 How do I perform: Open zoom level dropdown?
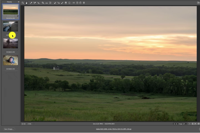click(34, 124)
